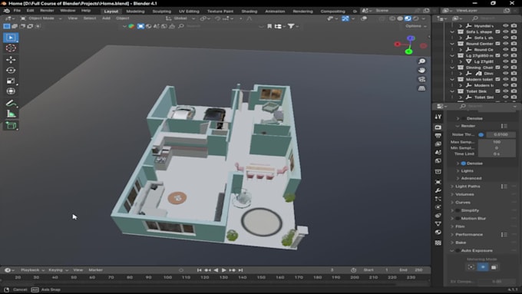Open the File menu
The height and width of the screenshot is (294, 522).
coord(17,11)
